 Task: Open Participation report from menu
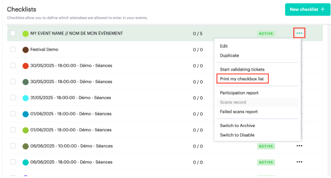239,93
